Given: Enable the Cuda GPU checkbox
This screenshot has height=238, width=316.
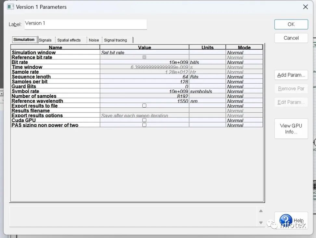Looking at the screenshot, I should pyautogui.click(x=144, y=120).
